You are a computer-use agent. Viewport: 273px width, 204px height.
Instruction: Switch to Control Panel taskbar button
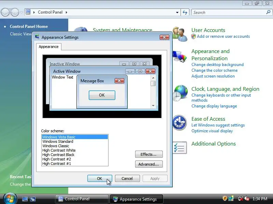tap(82, 199)
